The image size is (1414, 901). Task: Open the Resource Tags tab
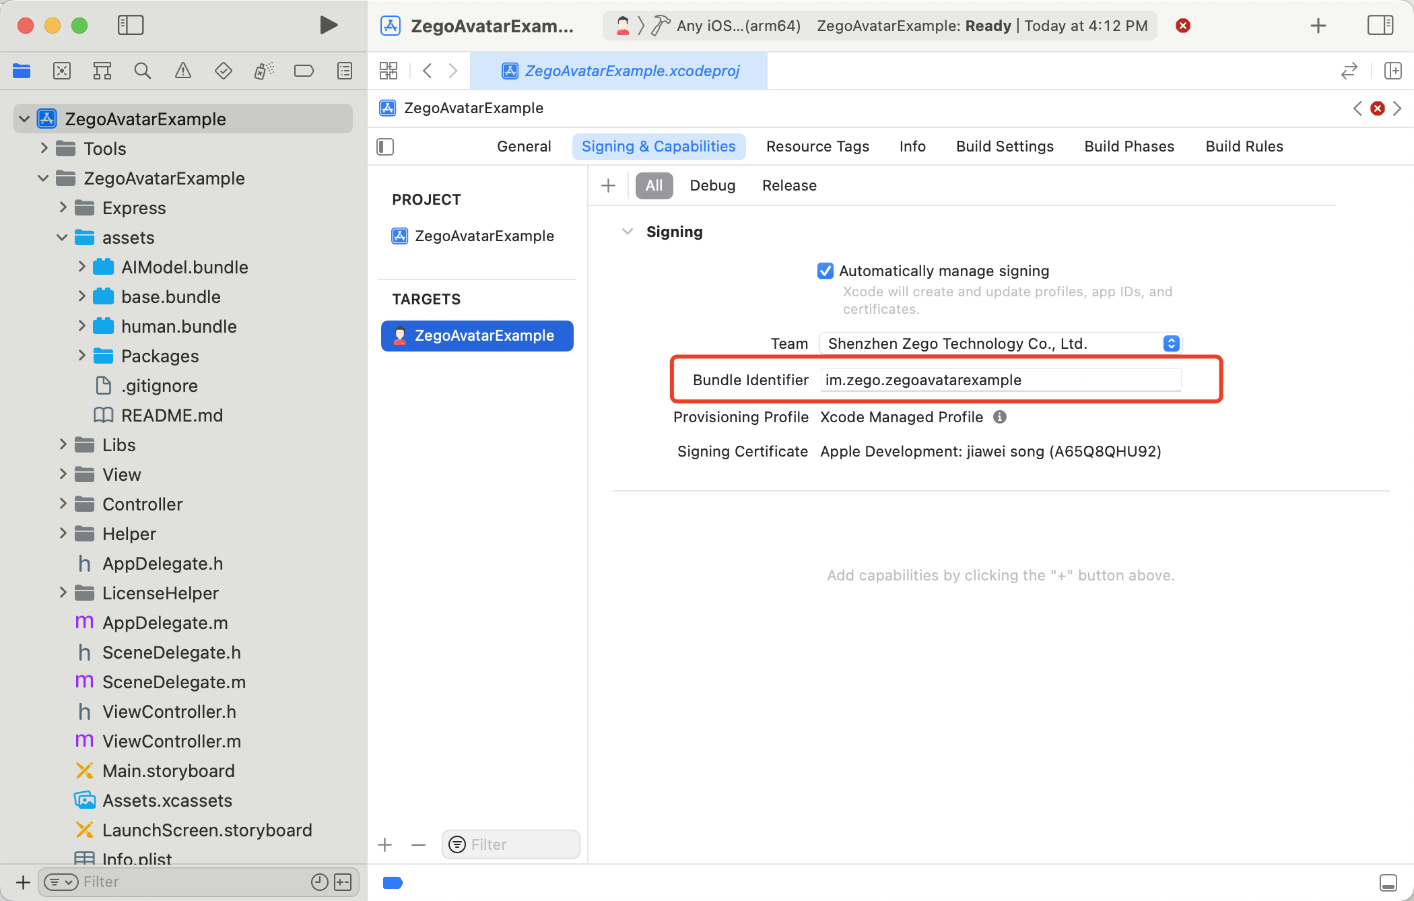[x=817, y=147]
